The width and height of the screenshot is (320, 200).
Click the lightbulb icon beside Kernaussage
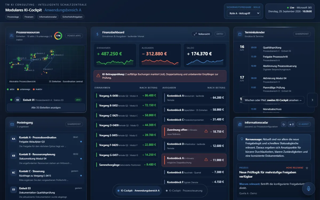[242, 139]
